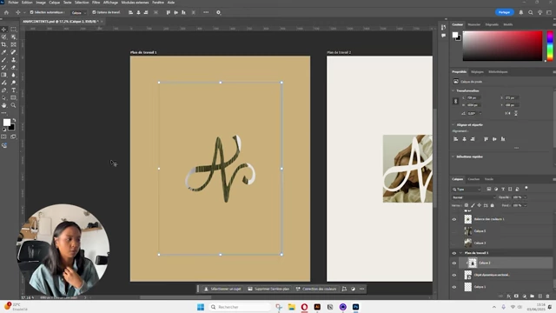This screenshot has width=556, height=313.
Task: Switch to the Nuancier tab
Action: point(473,24)
